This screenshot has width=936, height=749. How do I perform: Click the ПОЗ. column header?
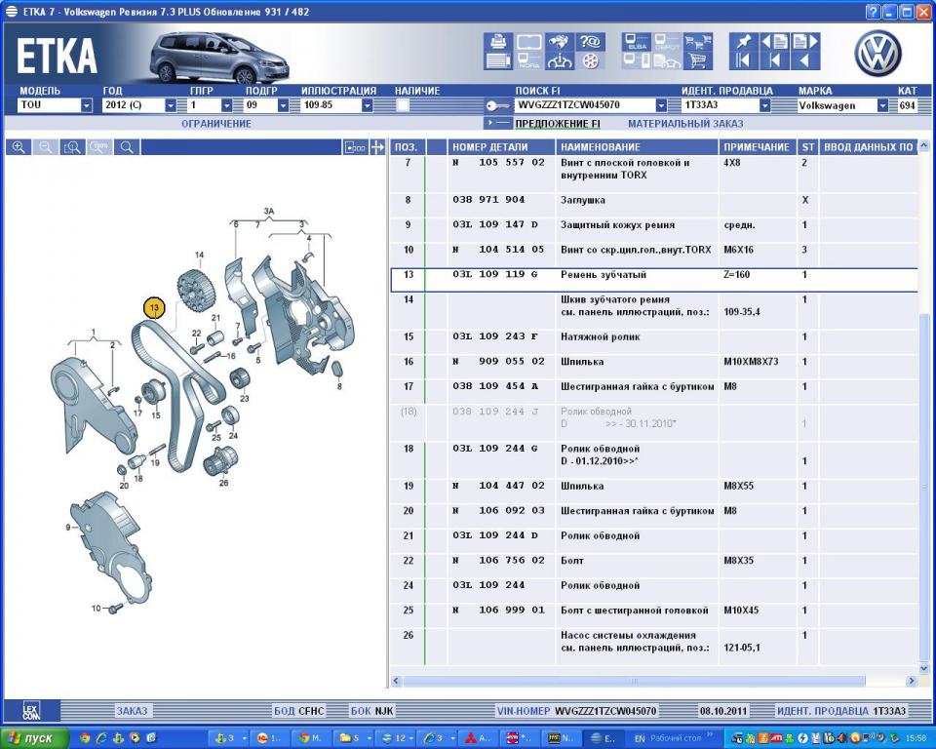[x=408, y=147]
